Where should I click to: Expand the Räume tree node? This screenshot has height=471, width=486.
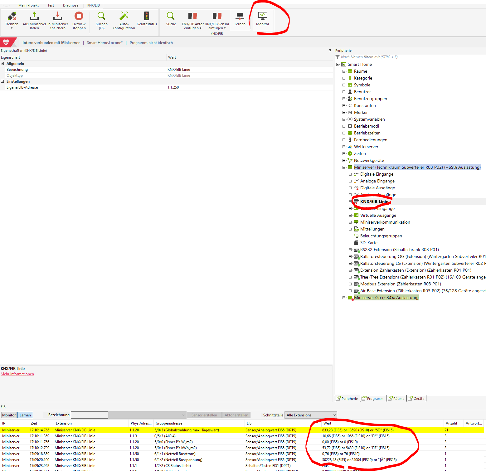[x=344, y=71]
